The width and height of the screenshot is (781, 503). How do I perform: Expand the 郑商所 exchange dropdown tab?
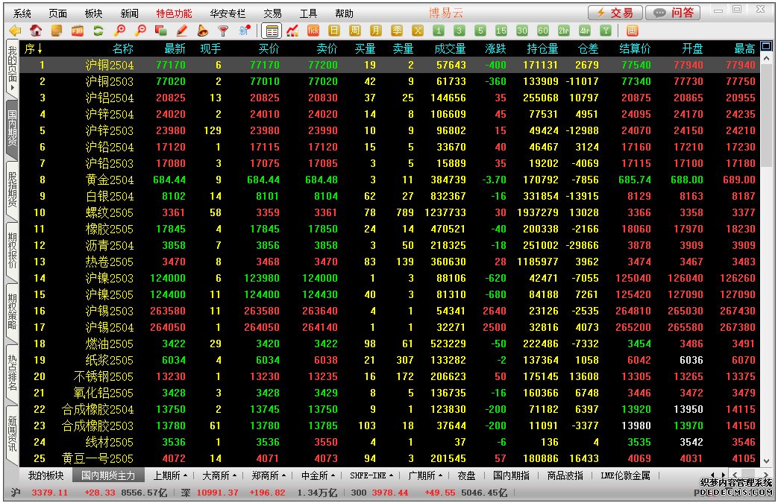pos(268,475)
